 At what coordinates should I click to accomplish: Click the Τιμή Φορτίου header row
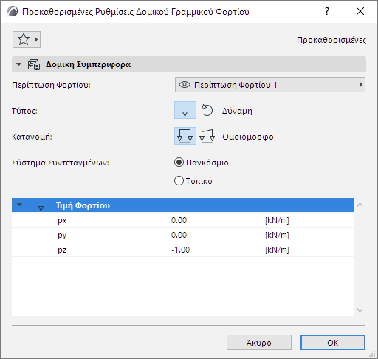(182, 205)
